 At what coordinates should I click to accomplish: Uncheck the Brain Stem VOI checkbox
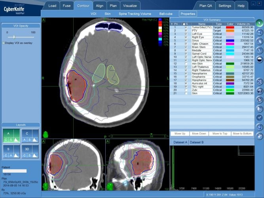coord(186,47)
